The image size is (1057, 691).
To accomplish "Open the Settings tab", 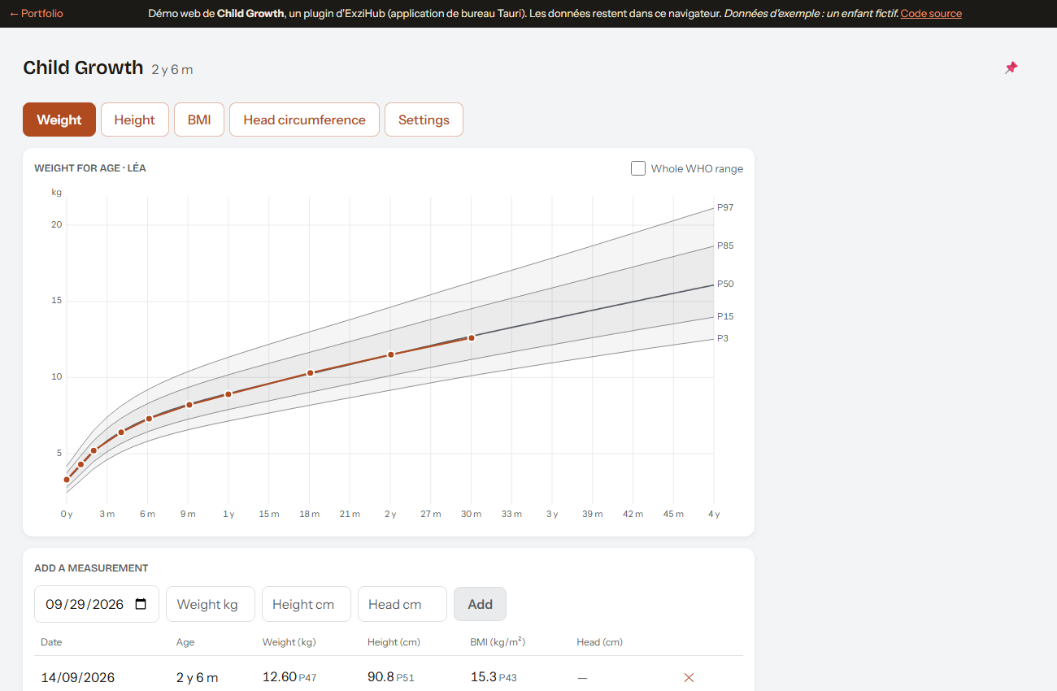I will [x=424, y=120].
